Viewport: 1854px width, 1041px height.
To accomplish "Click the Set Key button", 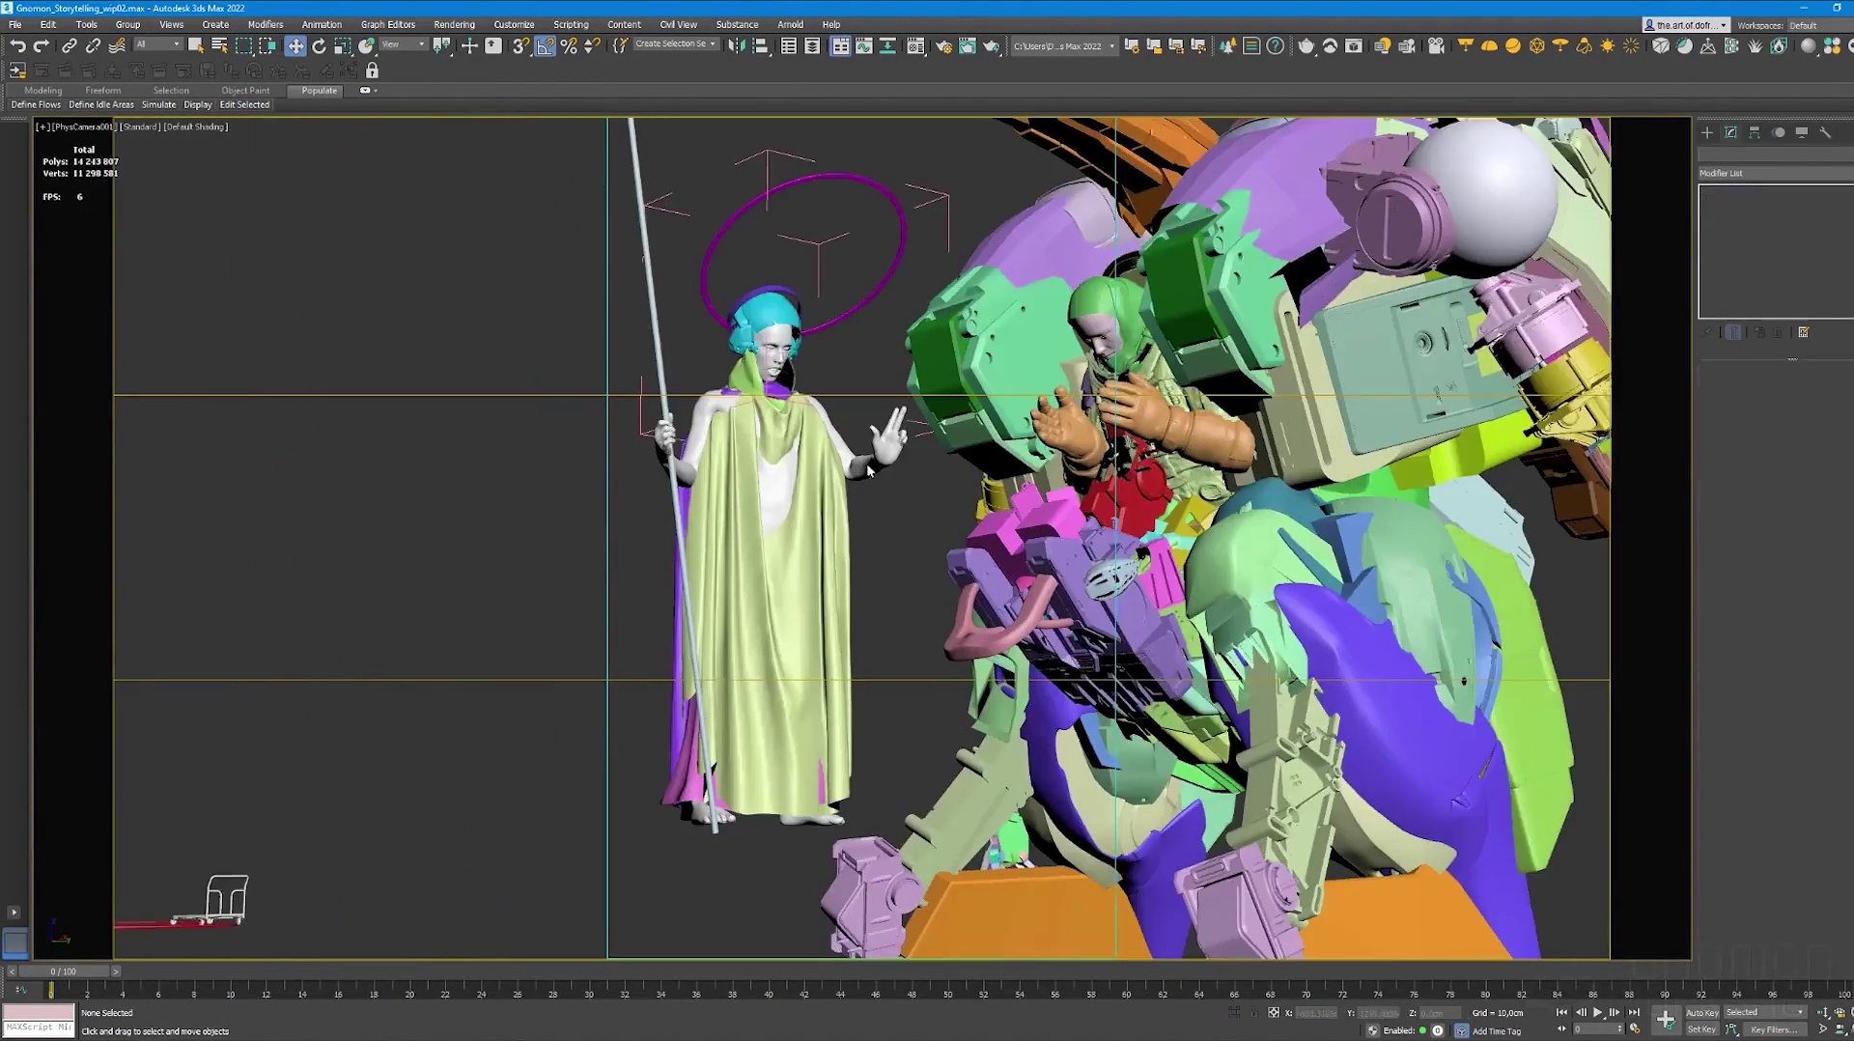I will [1700, 1029].
